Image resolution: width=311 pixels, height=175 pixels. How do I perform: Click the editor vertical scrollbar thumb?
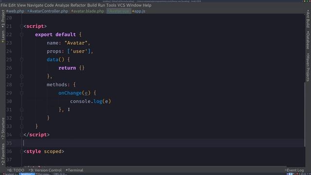[x=305, y=114]
